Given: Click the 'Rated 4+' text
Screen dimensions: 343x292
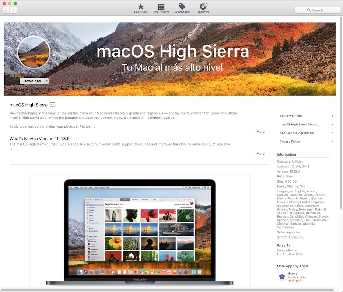Looking at the screenshot, I should 283,246.
